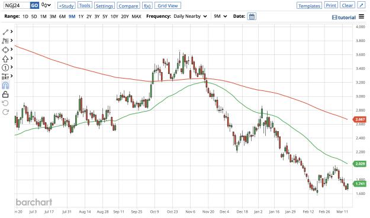Set range to 5D
370x218 pixels.
[34, 17]
